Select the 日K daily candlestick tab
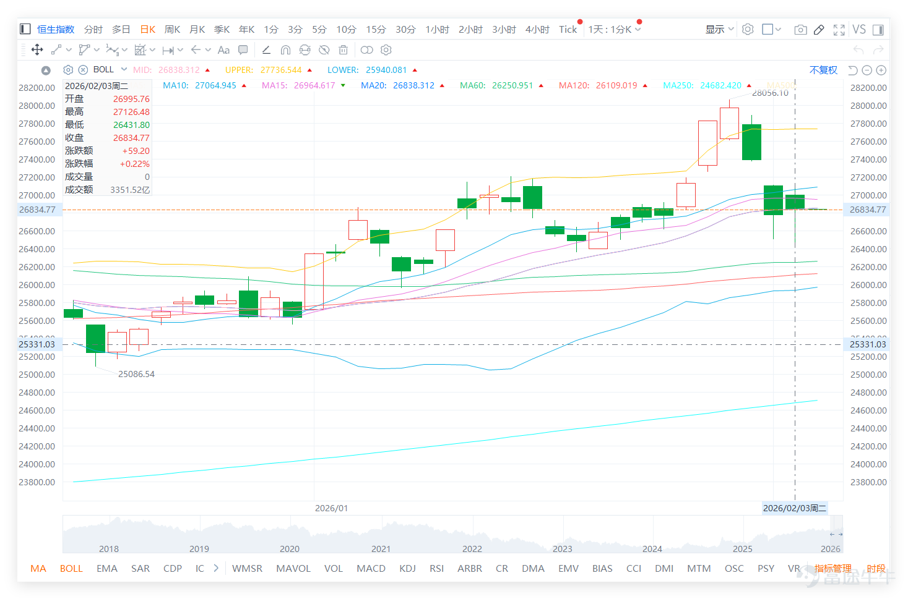 pos(148,29)
